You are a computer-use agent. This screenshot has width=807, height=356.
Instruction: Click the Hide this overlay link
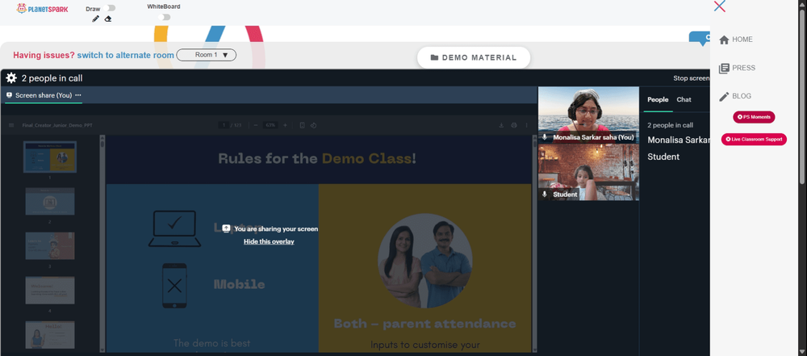tap(269, 241)
